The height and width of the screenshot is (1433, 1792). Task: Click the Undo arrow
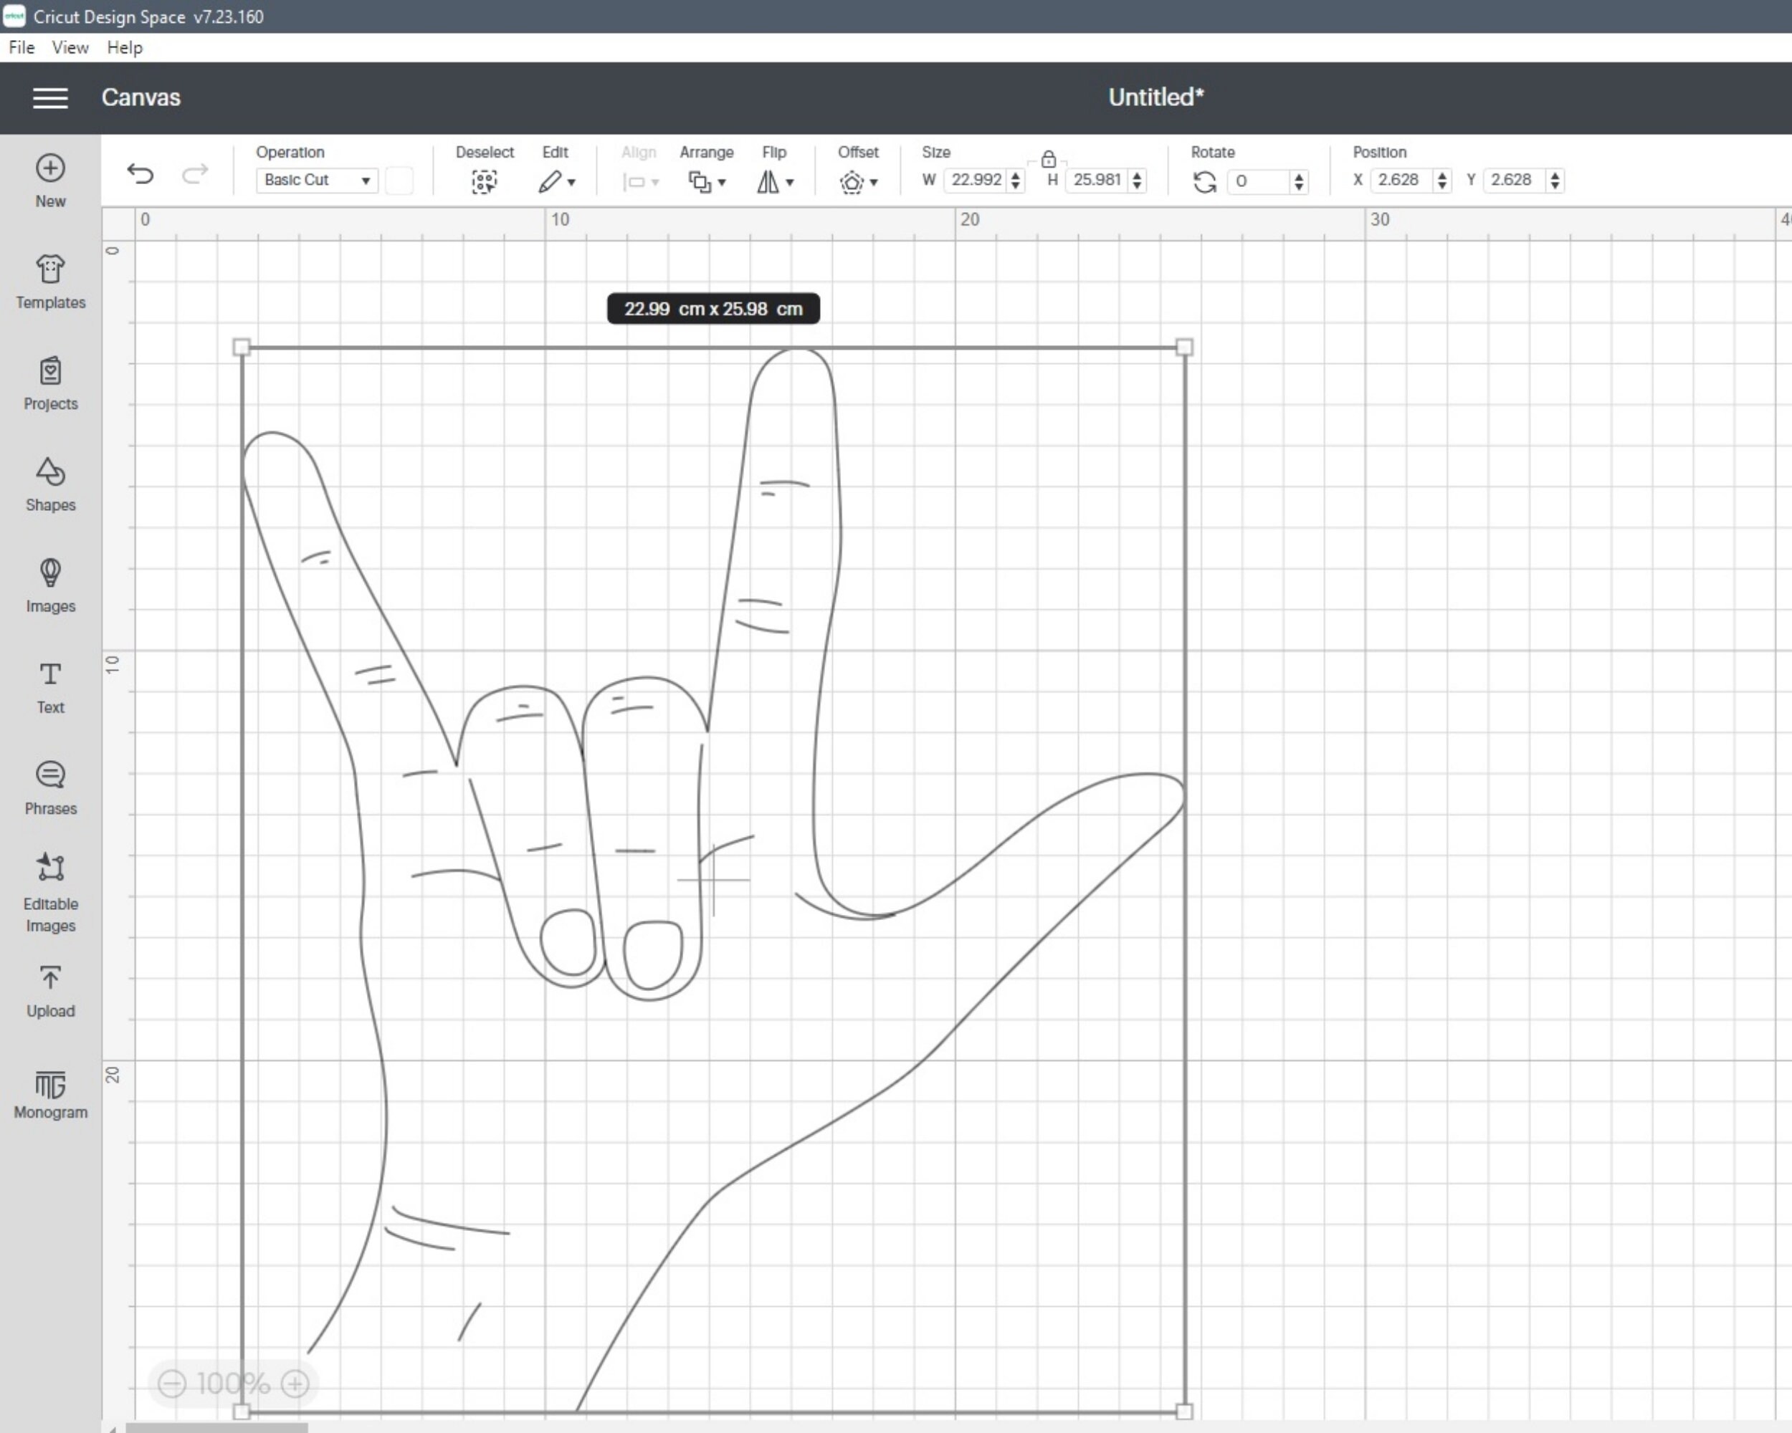click(140, 174)
